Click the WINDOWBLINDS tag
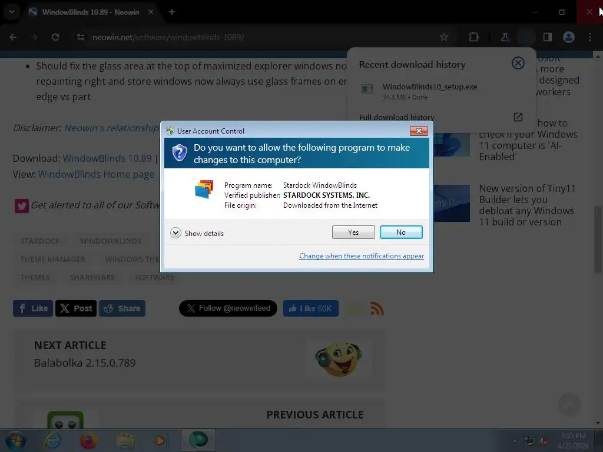The height and width of the screenshot is (452, 603). (x=110, y=241)
